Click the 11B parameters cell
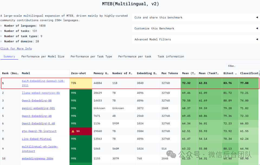This screenshot has height=165, width=260. coord(123,83)
